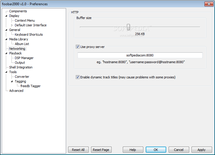Open the Components preferences page
215x155 pixels.
click(18, 11)
